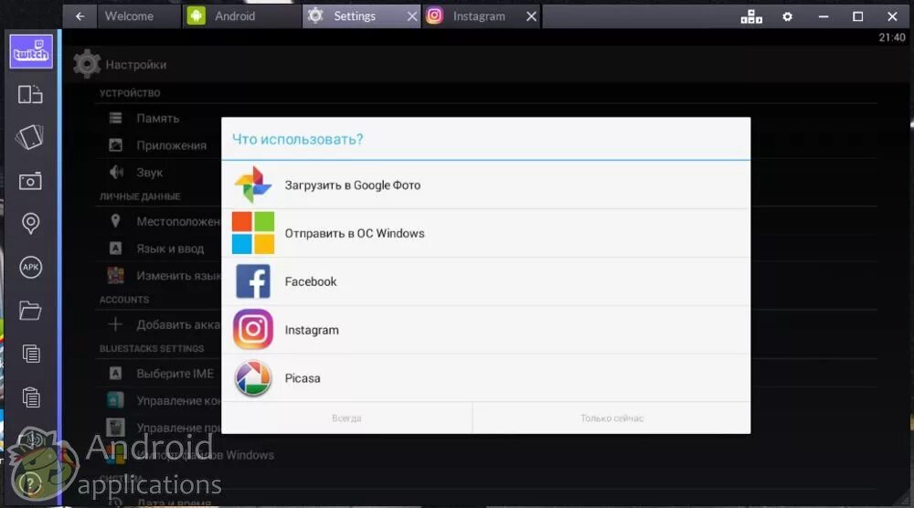Go back using the arrow button
Viewport: 914px width, 508px height.
[80, 16]
